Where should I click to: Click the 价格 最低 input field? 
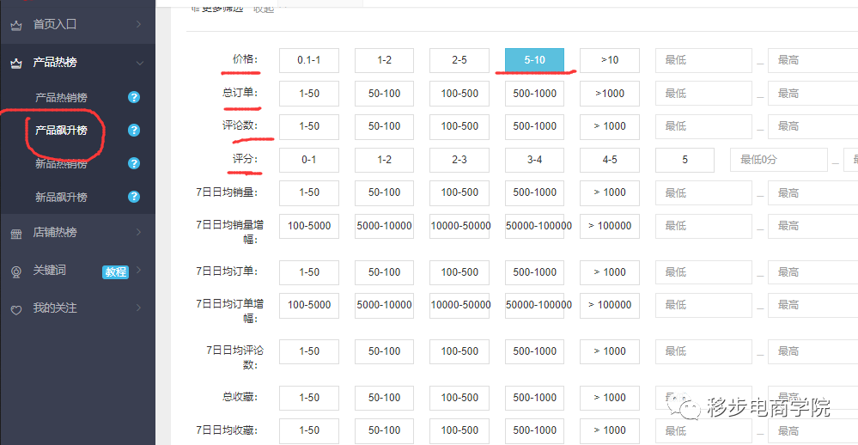point(703,60)
